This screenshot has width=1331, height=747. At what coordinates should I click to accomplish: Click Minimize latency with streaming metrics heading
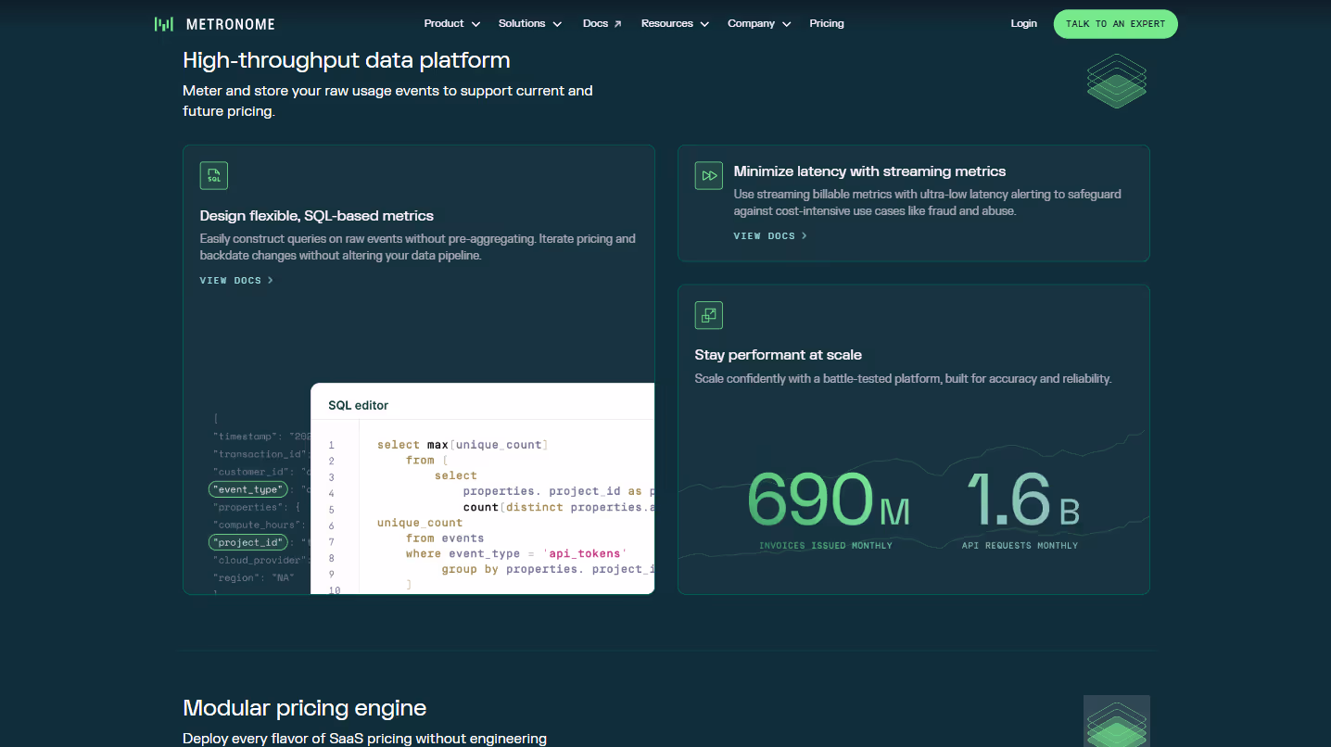[x=869, y=171]
